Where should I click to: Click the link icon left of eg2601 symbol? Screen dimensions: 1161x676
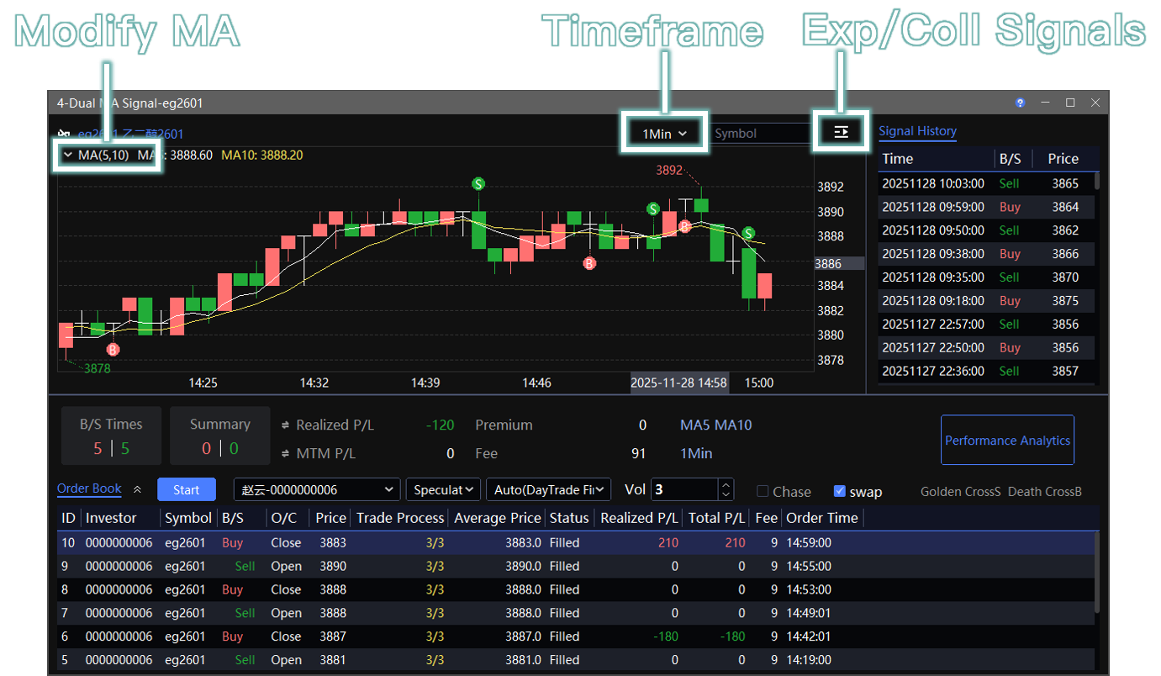click(x=63, y=134)
